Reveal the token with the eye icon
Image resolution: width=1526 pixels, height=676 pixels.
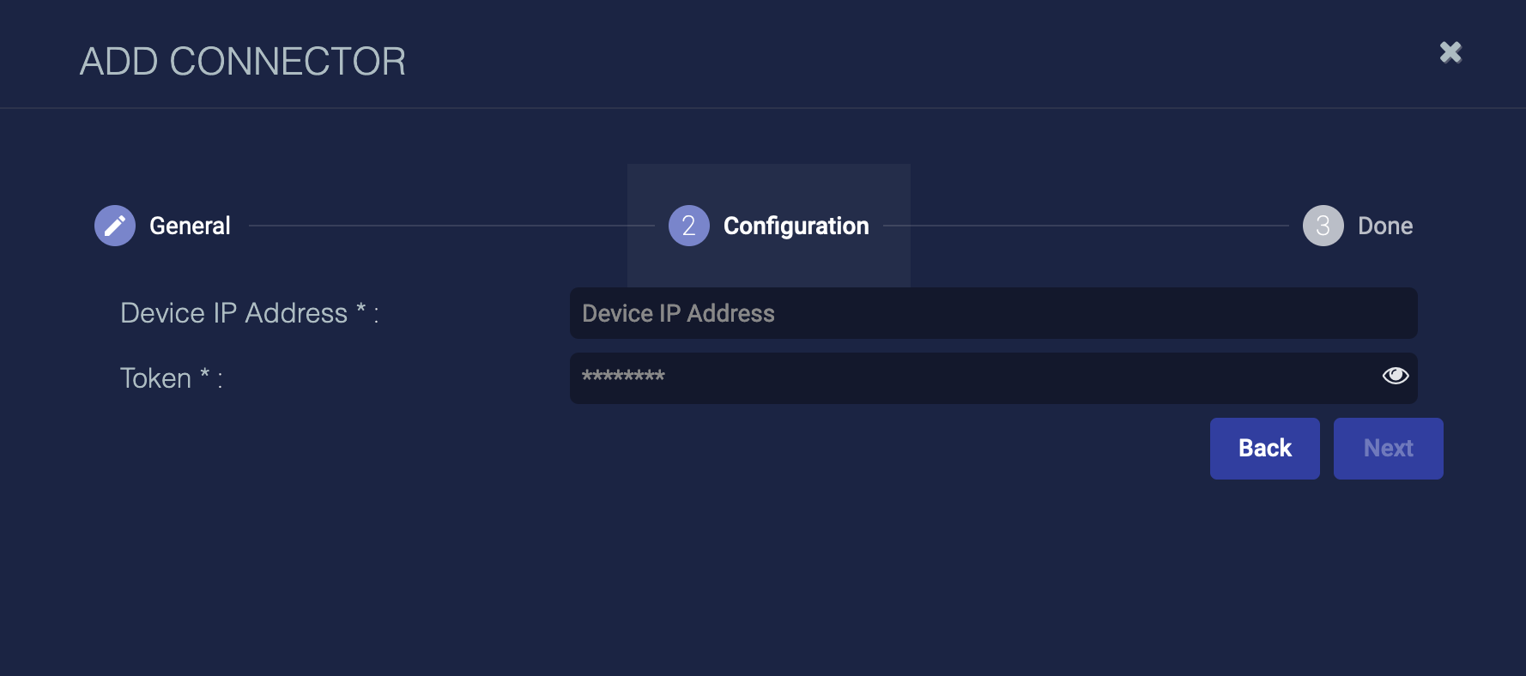coord(1395,376)
